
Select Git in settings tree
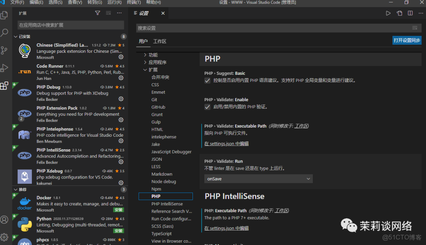tap(154, 100)
